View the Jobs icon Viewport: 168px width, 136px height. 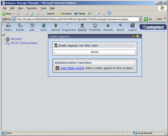point(32,25)
